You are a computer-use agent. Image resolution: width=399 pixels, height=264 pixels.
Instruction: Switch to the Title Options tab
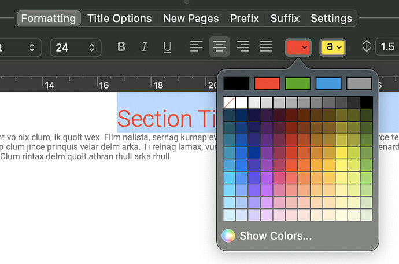(x=119, y=19)
